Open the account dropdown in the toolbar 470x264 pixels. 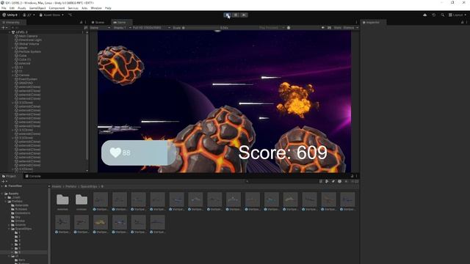pos(29,15)
